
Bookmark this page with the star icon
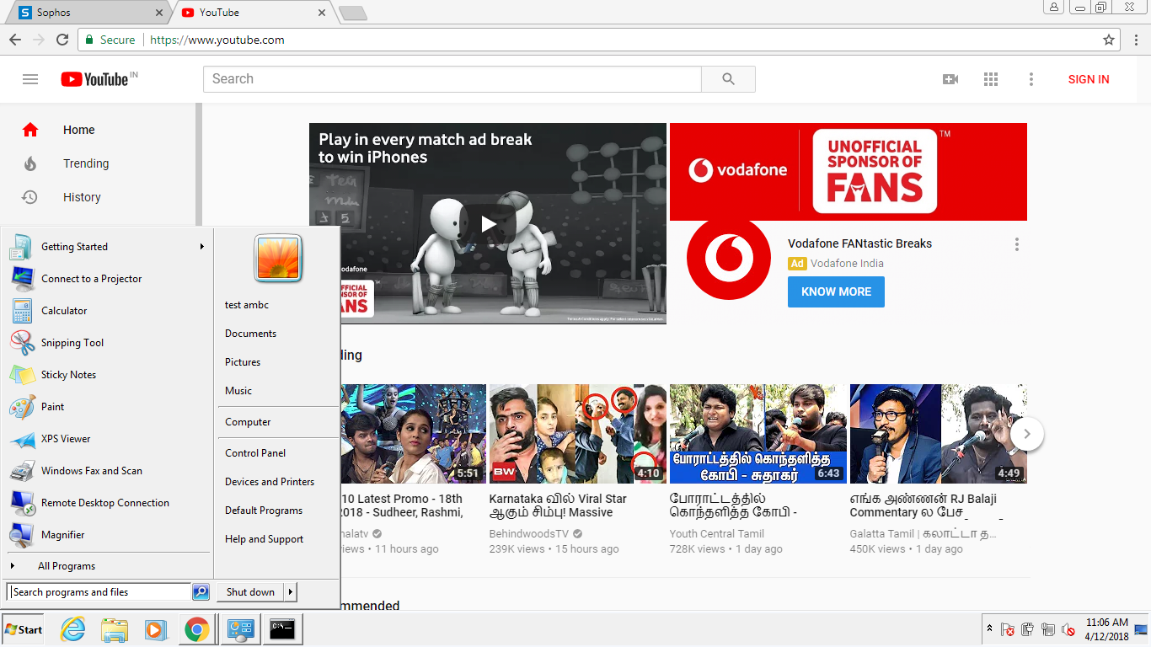pyautogui.click(x=1109, y=40)
